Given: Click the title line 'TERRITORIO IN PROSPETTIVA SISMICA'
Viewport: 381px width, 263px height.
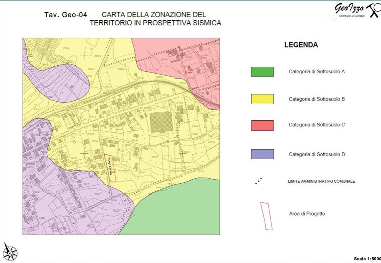Looking at the screenshot, I should pyautogui.click(x=155, y=23).
